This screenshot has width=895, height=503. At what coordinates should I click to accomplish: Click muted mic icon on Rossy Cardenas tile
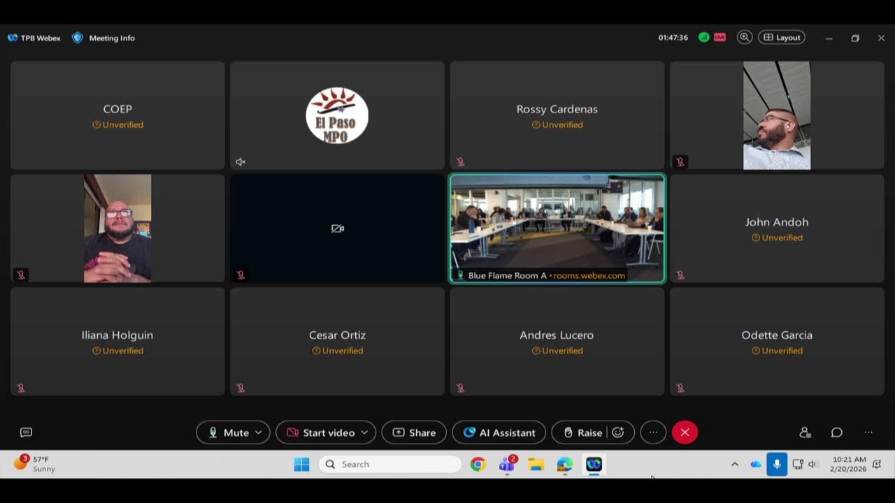[x=460, y=161]
